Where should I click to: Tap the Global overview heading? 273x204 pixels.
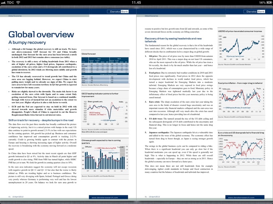pos(41,34)
